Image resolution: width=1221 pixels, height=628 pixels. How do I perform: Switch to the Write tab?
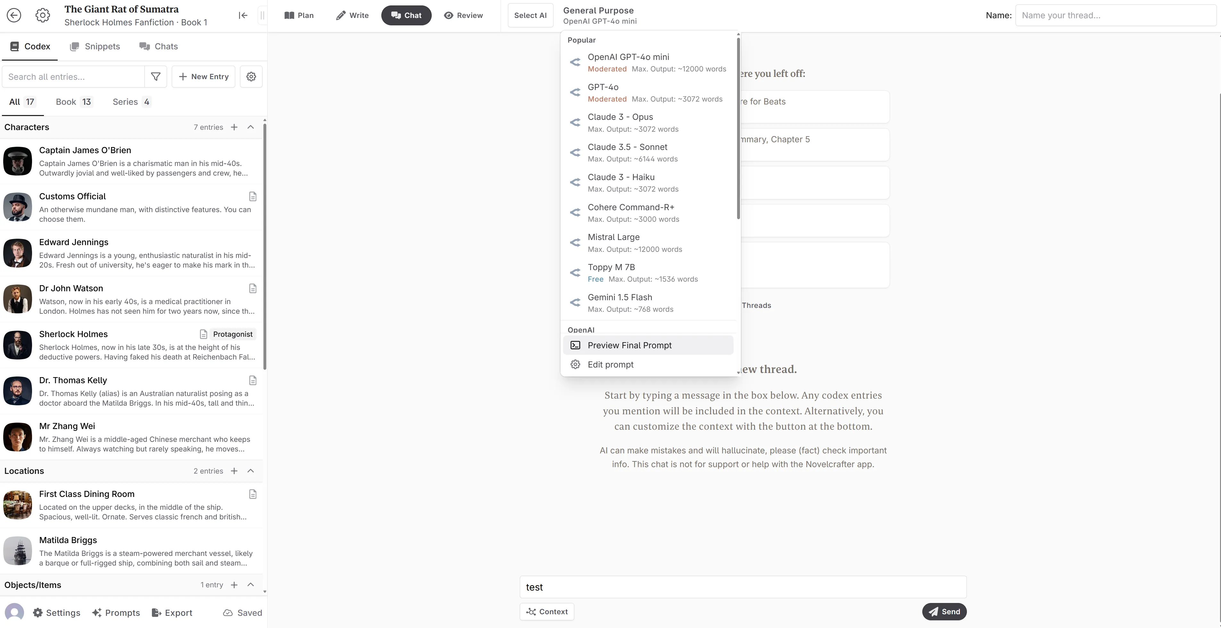click(352, 15)
